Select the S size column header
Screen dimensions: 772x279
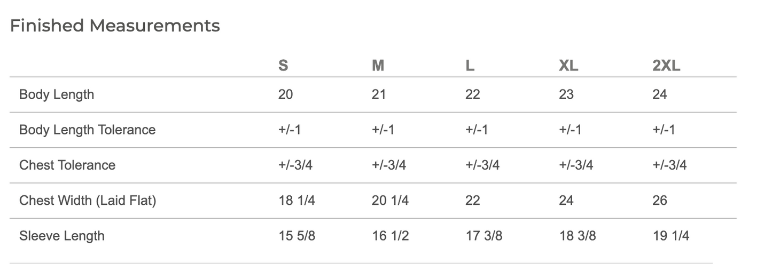(283, 66)
